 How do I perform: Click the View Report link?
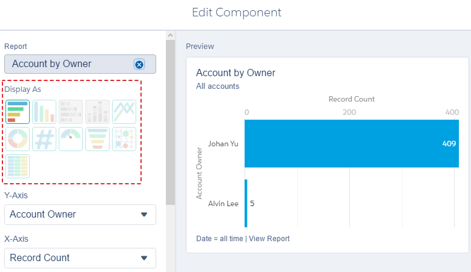(x=269, y=239)
